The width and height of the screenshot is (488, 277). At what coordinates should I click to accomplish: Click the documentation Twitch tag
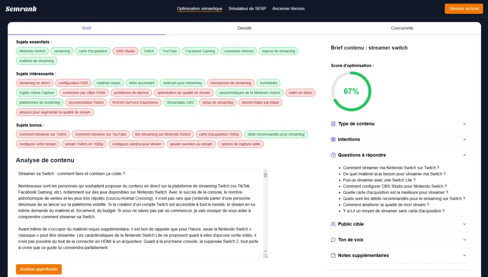tap(86, 103)
